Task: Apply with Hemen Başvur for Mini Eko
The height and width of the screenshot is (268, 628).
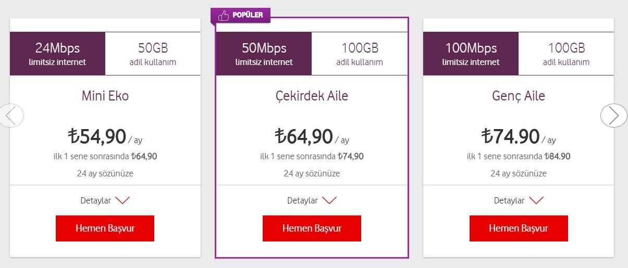Action: click(105, 228)
